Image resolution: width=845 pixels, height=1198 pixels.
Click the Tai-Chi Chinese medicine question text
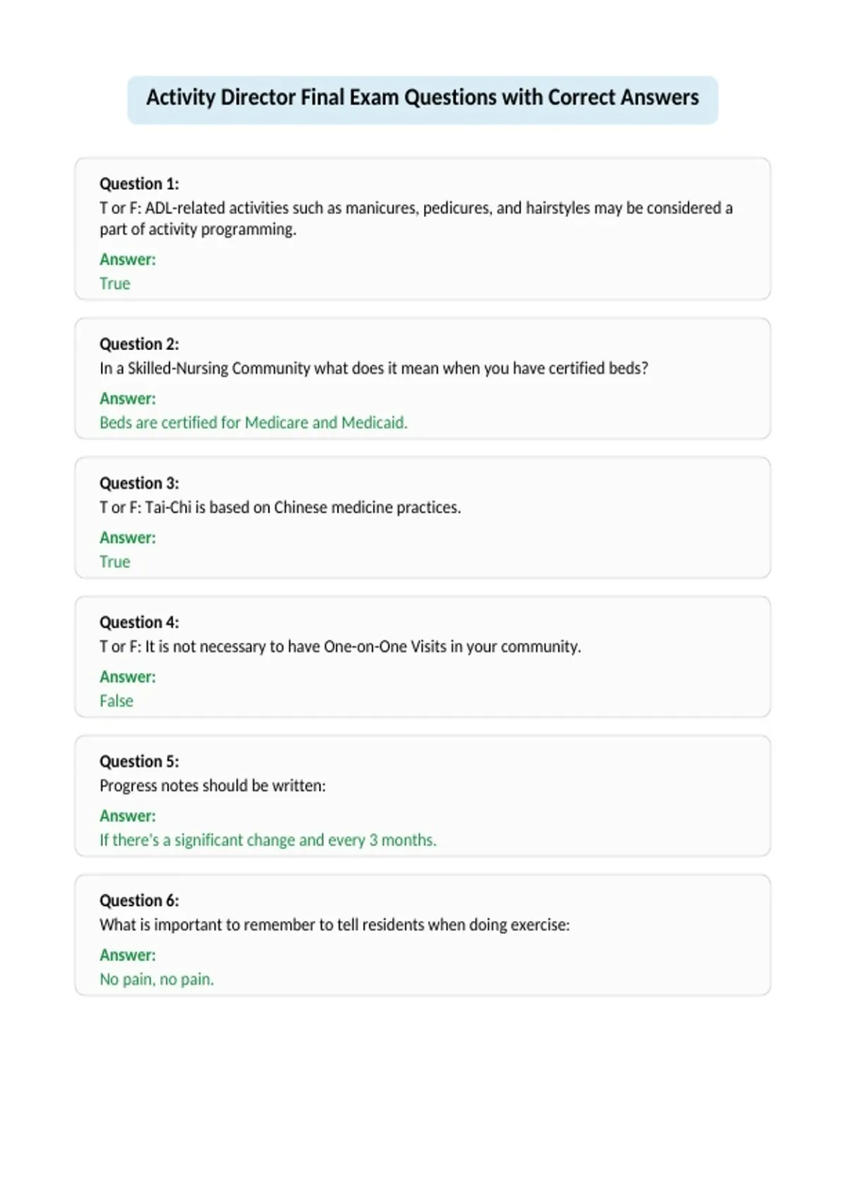pos(280,507)
